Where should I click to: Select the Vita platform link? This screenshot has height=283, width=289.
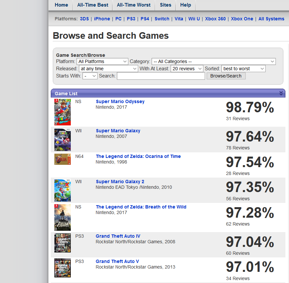[179, 19]
